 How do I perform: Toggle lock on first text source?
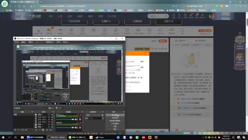pyautogui.click(x=52, y=117)
